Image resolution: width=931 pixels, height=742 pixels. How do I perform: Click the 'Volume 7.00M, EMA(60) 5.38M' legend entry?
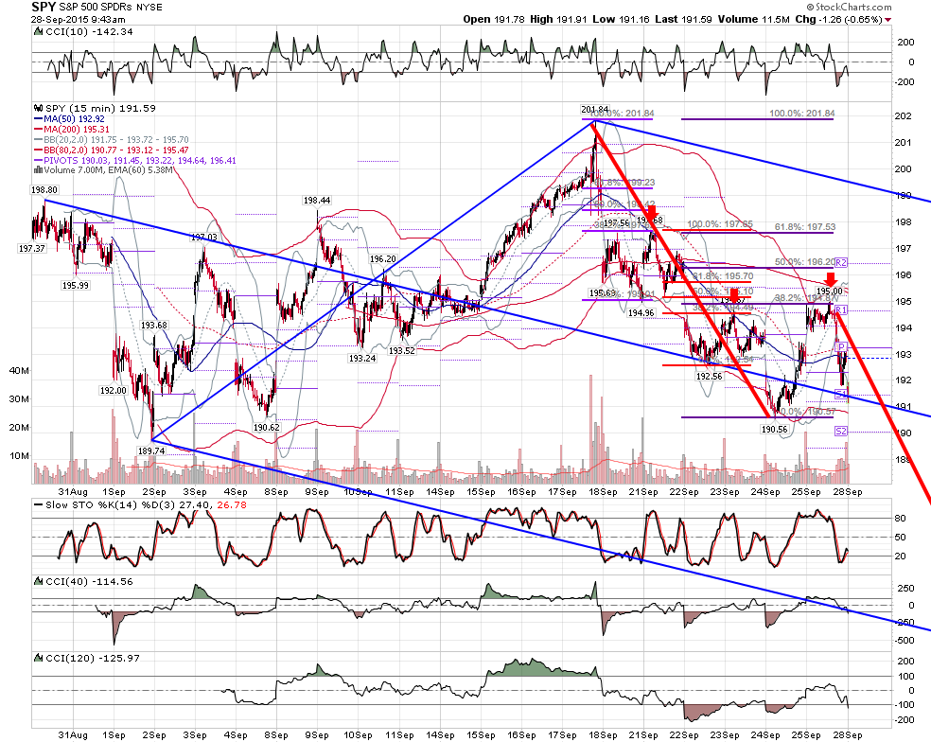[x=108, y=170]
